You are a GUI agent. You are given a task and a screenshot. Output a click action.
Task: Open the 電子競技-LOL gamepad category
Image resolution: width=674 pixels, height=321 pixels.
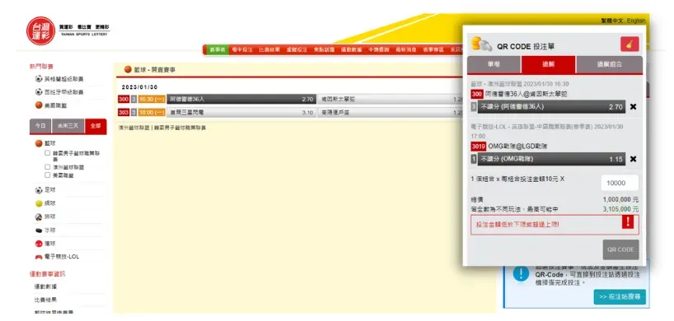pyautogui.click(x=57, y=257)
